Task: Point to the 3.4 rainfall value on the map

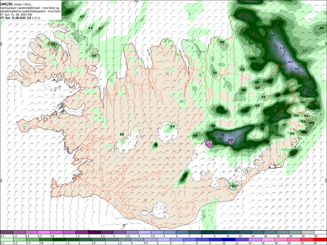Action: (273, 35)
